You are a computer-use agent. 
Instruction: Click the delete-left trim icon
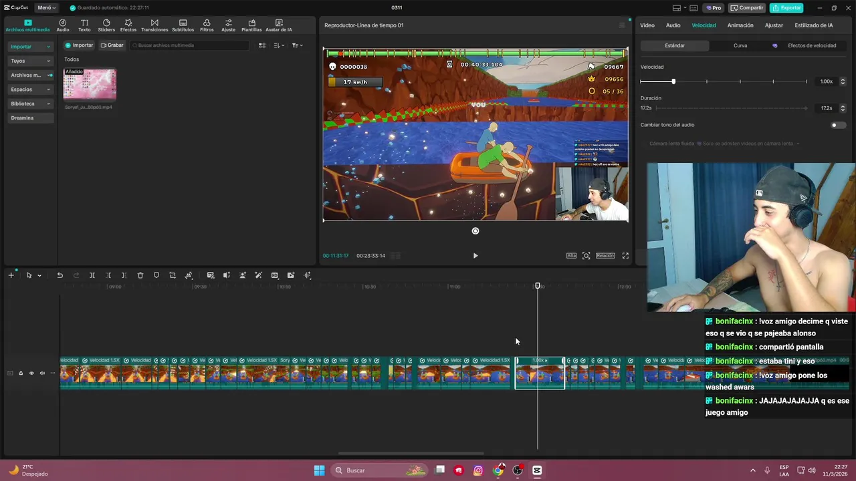108,275
